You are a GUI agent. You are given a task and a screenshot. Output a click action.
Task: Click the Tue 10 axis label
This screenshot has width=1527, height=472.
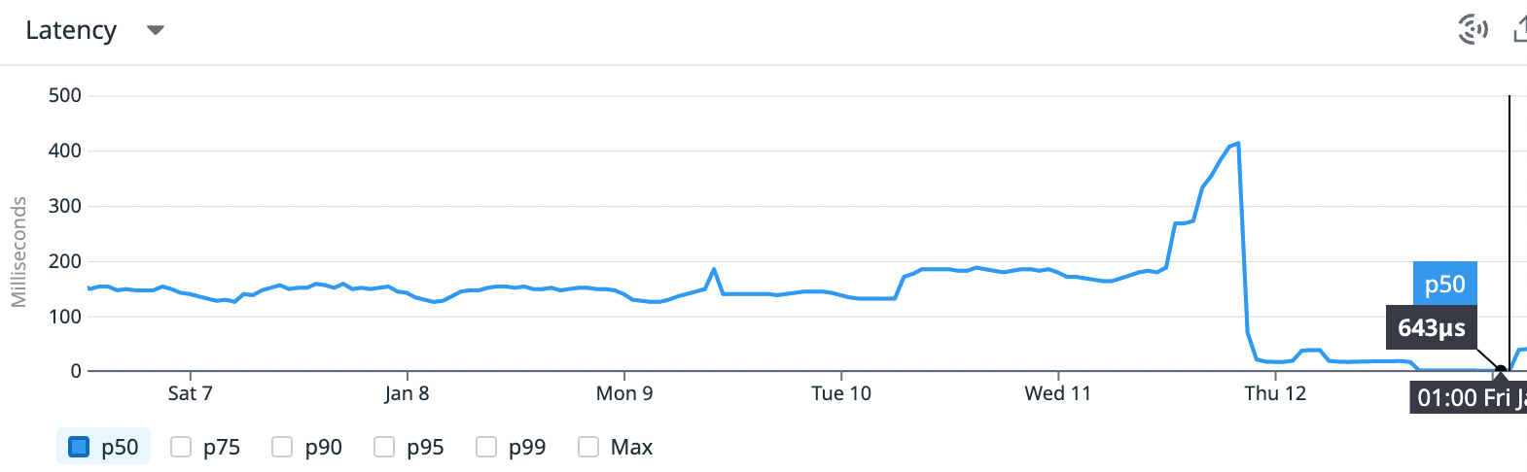pyautogui.click(x=841, y=393)
